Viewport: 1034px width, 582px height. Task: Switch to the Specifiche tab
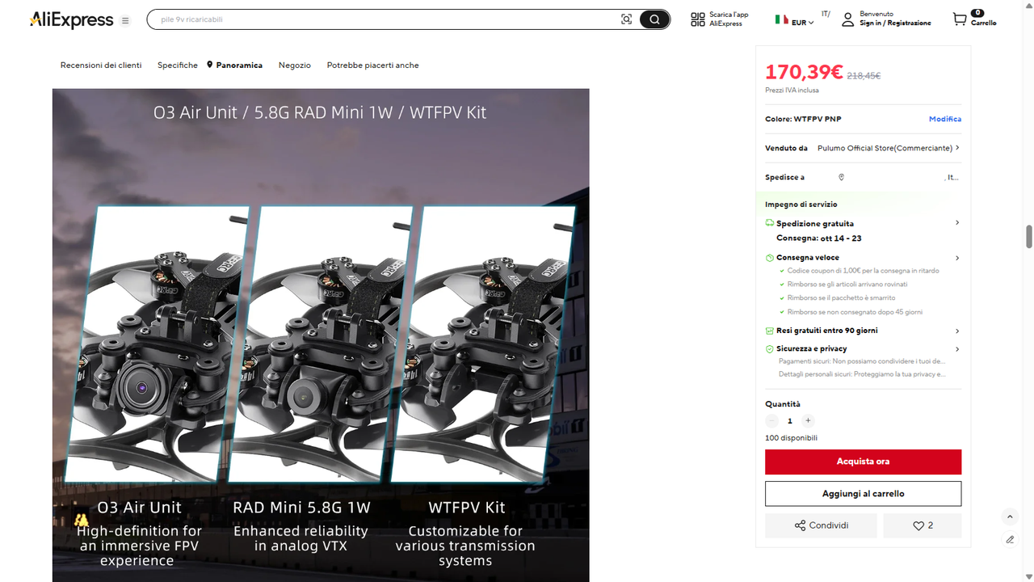(178, 65)
